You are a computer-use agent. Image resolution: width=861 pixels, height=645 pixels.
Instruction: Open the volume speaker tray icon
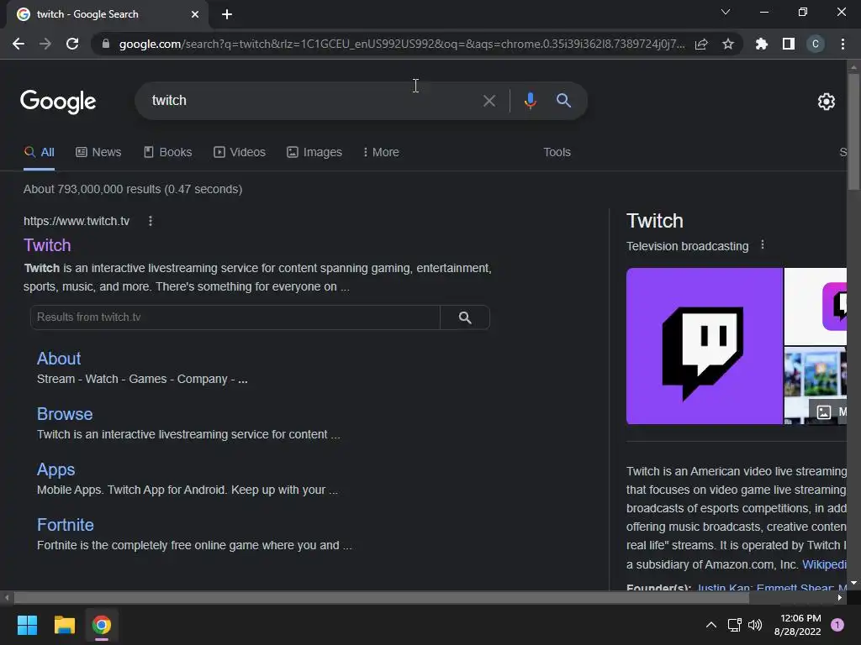pyautogui.click(x=755, y=625)
